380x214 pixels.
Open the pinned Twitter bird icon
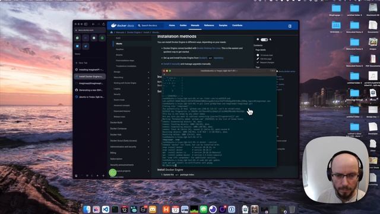(x=85, y=46)
